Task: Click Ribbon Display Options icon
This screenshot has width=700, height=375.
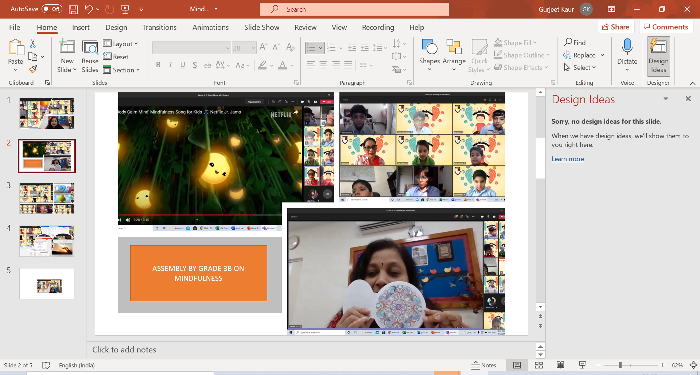Action: [611, 9]
